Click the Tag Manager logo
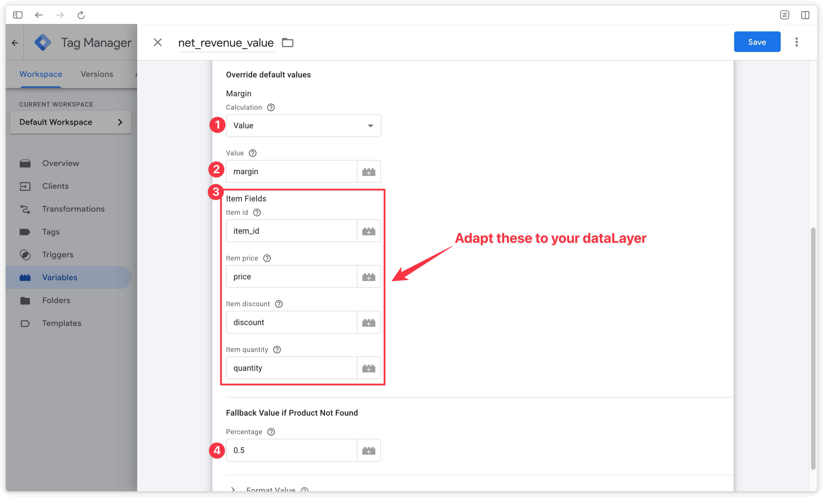 point(43,42)
